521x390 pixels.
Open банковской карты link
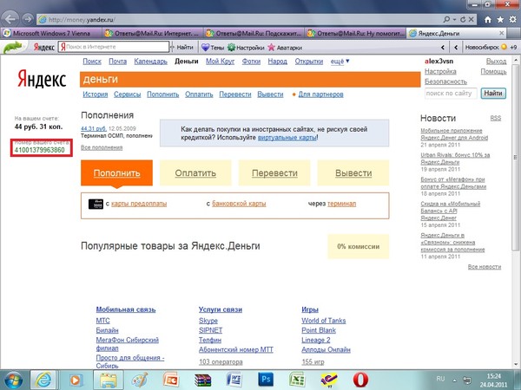pos(239,204)
